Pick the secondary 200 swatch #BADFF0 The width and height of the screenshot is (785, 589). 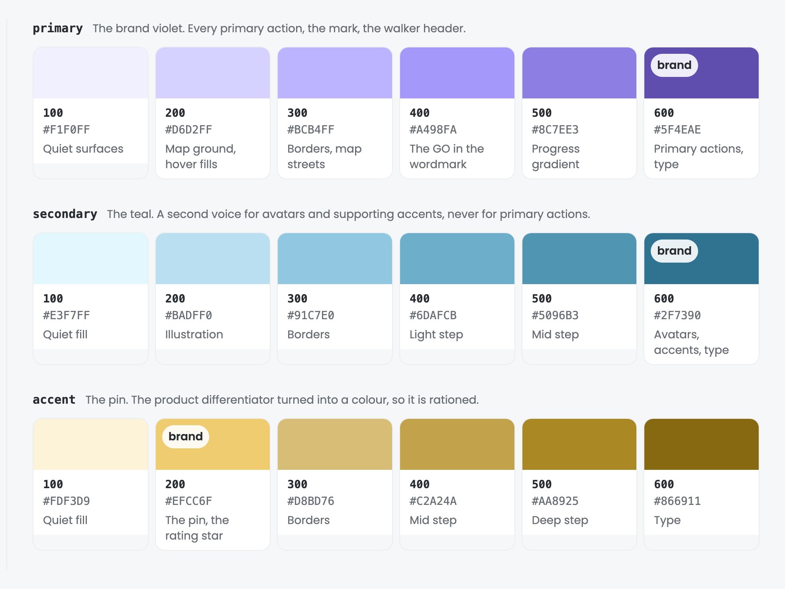[213, 259]
